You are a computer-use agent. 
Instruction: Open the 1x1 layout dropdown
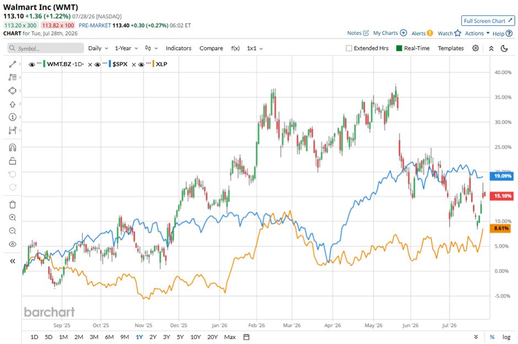[x=255, y=48]
